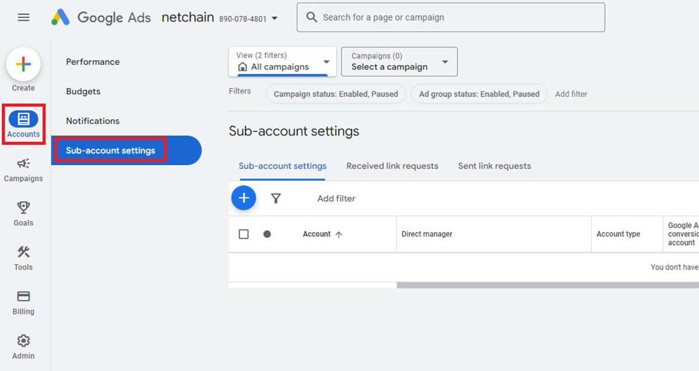This screenshot has height=371, width=699.
Task: Tick the select-all accounts checkbox
Action: pyautogui.click(x=243, y=234)
